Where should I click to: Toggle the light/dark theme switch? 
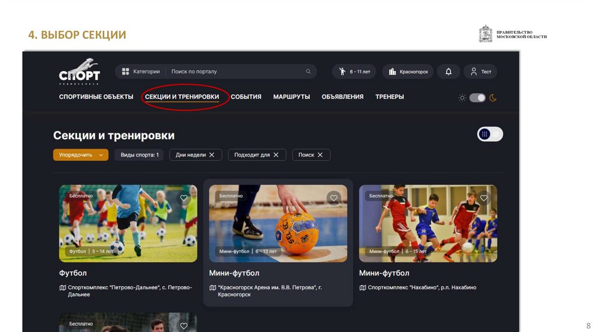pyautogui.click(x=477, y=98)
